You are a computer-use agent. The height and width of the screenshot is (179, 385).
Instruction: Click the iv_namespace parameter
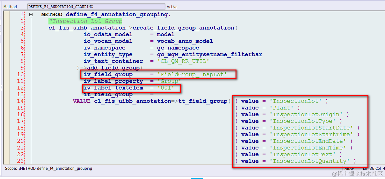pos(105,48)
